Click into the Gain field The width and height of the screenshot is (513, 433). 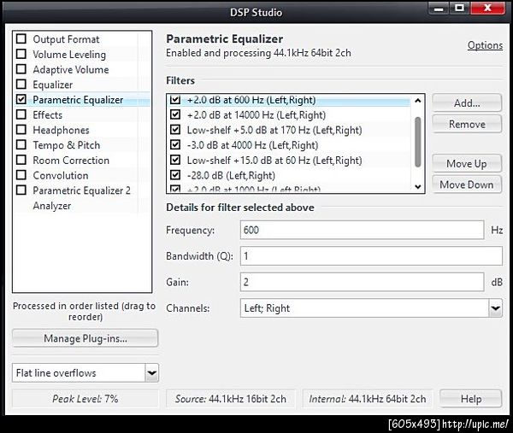click(362, 282)
